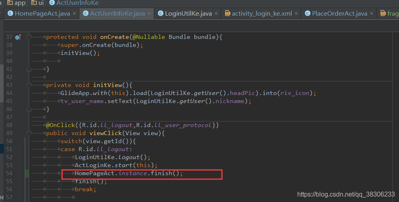Close the activity_login_ke.xml tab

(x=296, y=14)
